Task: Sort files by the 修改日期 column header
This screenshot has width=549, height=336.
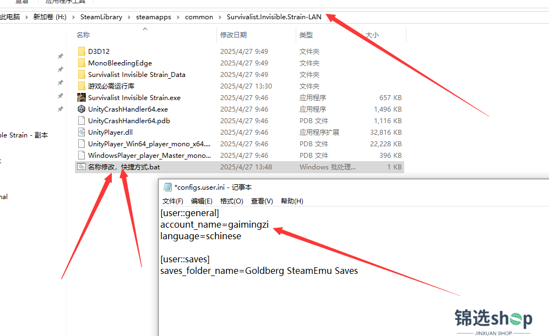Action: [233, 35]
